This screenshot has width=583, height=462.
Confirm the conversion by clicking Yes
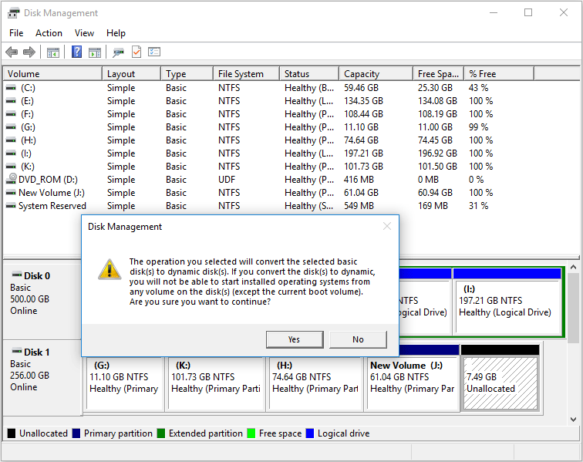click(x=294, y=339)
